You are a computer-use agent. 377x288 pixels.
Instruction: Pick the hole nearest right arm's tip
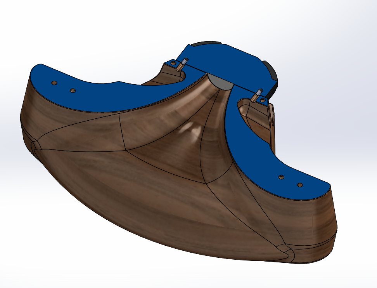click(x=300, y=185)
